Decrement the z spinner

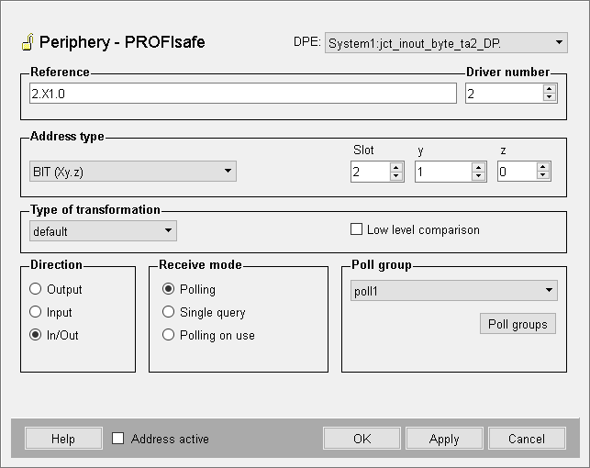[542, 175]
